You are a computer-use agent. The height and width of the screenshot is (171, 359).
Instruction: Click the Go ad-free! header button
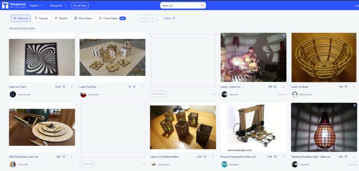pyautogui.click(x=80, y=6)
